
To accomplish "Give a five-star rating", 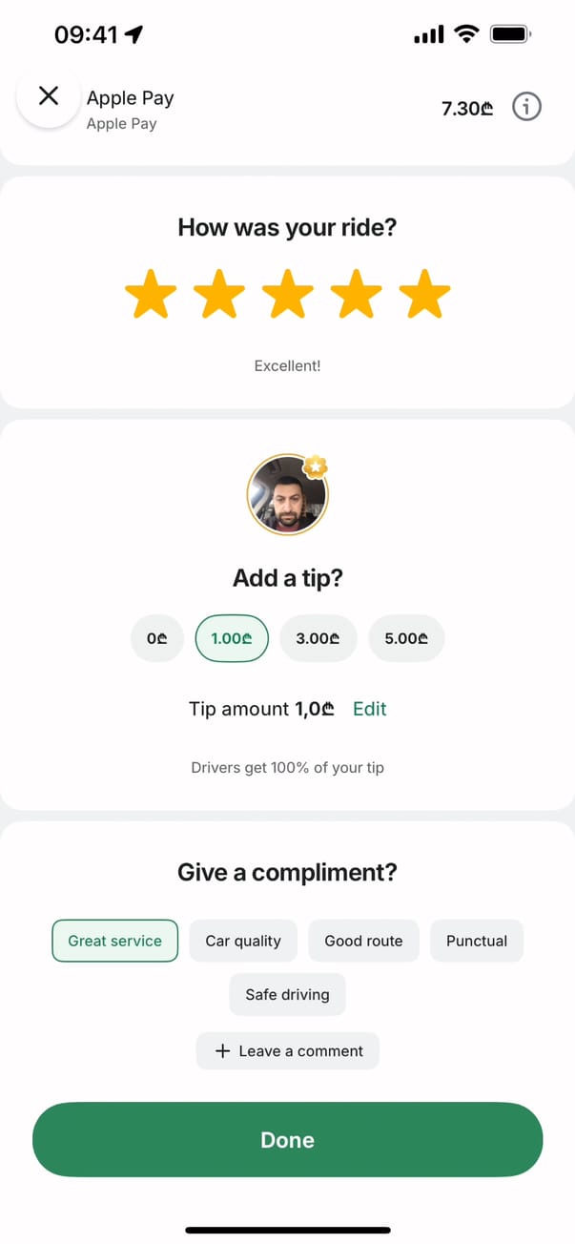I will pyautogui.click(x=424, y=294).
